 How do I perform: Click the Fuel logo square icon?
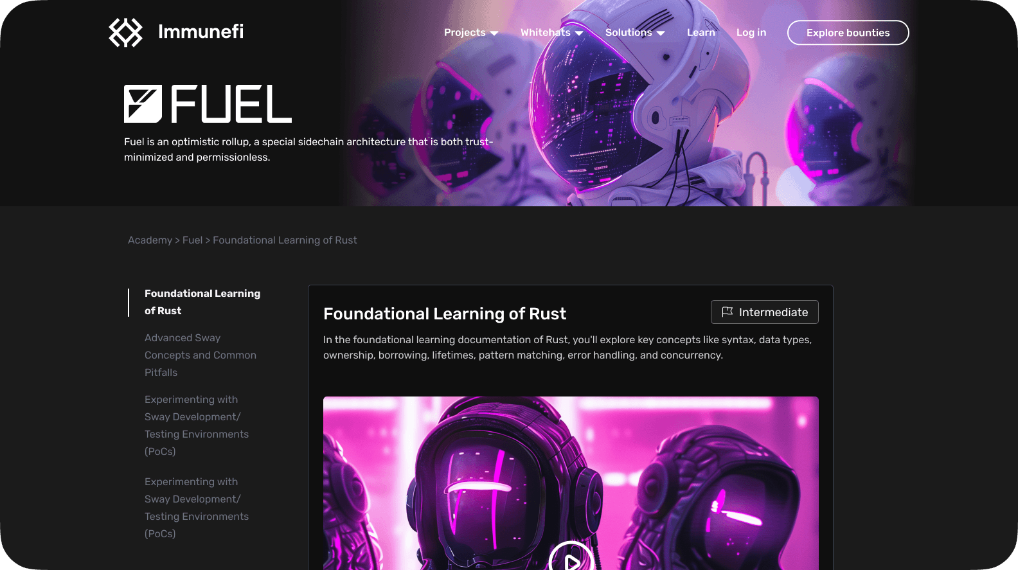[x=143, y=103]
